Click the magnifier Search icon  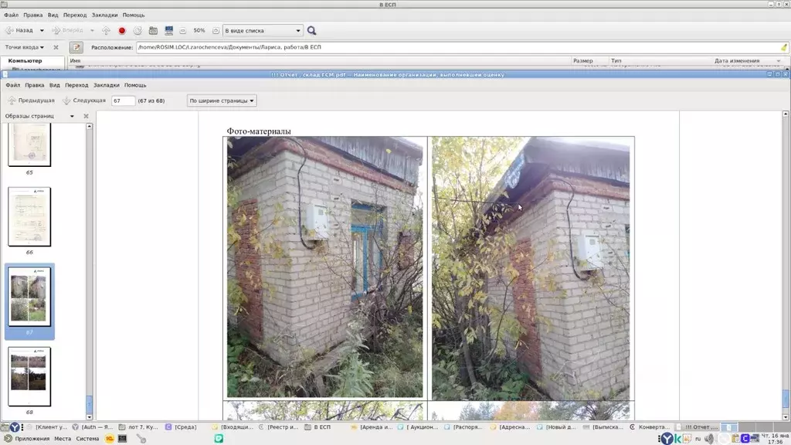pos(312,31)
